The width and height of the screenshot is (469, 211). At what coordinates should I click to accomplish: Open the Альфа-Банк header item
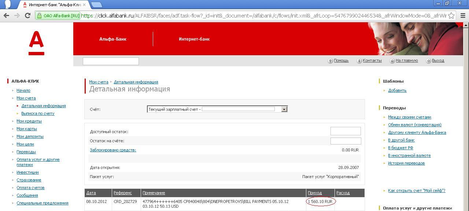pyautogui.click(x=113, y=39)
